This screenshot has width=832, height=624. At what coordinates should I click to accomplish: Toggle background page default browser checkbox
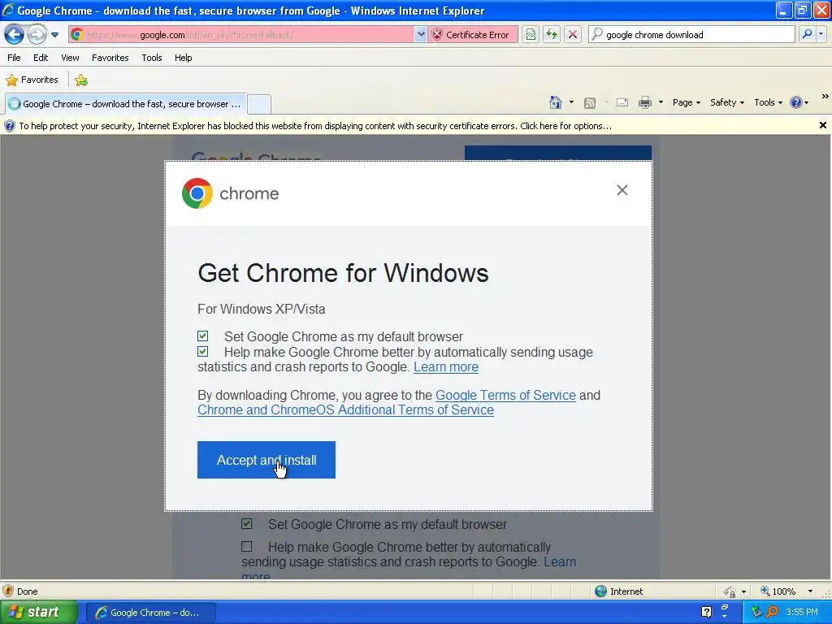247,524
